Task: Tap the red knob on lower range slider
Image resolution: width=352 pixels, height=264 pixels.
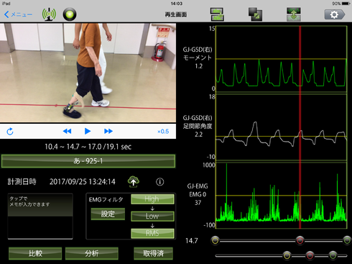Action: pyautogui.click(x=310, y=255)
